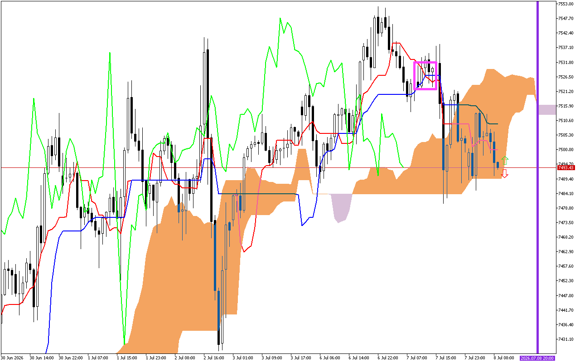Click price axis label 7500.00
This screenshot has width=580, height=363.
(565, 149)
